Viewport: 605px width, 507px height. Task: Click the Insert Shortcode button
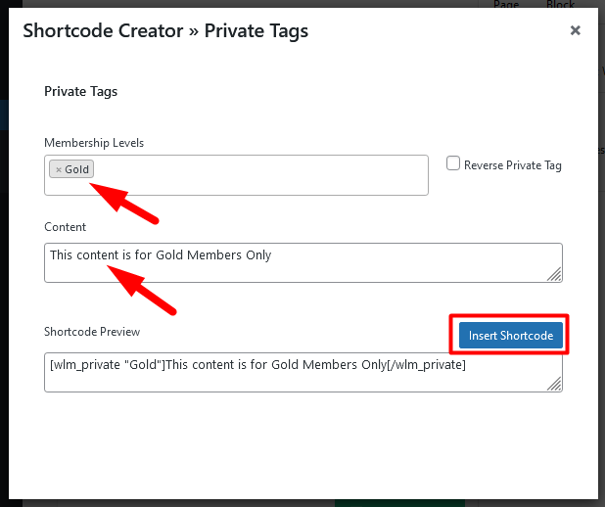510,336
